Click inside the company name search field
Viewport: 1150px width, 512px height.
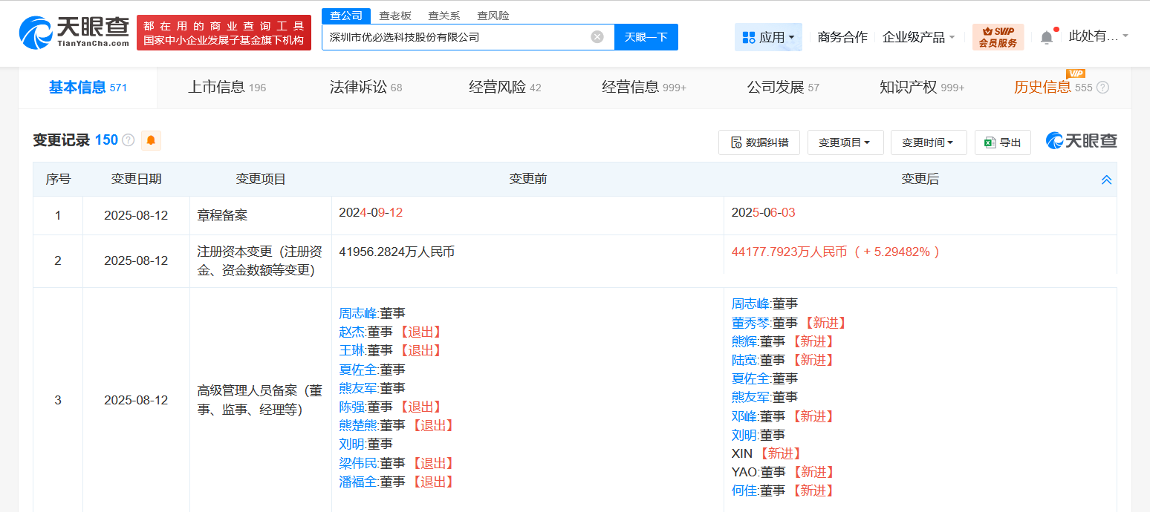[x=461, y=36]
